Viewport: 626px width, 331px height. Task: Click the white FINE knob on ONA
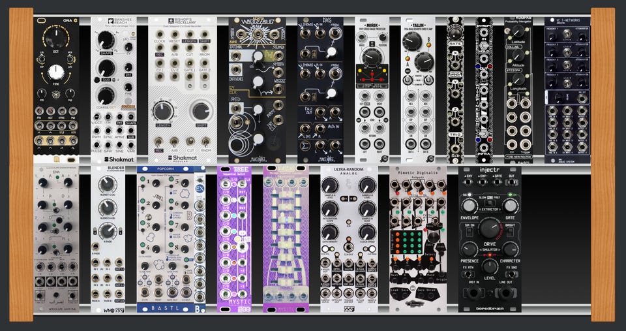coord(56,73)
